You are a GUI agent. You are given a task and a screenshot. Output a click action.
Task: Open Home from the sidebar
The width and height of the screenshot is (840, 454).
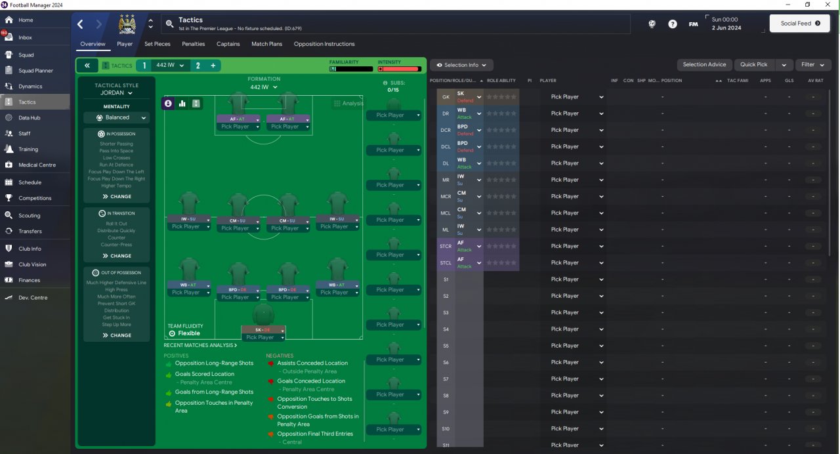pos(26,20)
